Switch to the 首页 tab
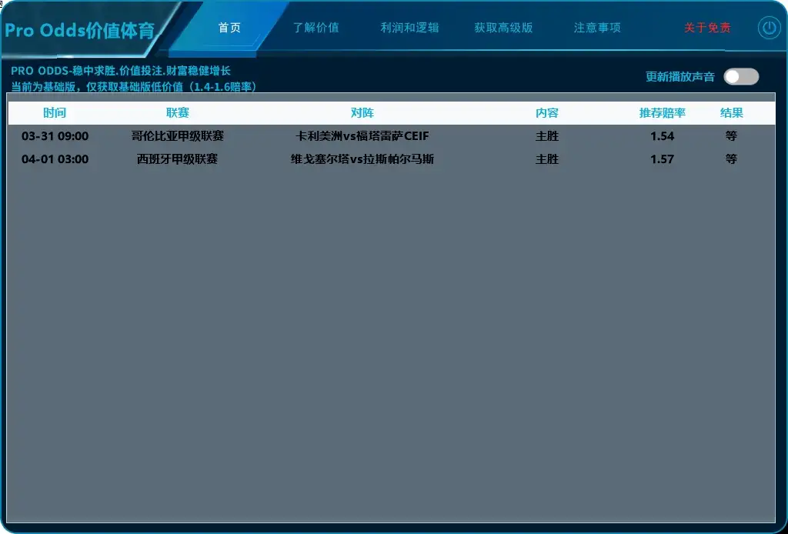The image size is (788, 534). pos(229,25)
